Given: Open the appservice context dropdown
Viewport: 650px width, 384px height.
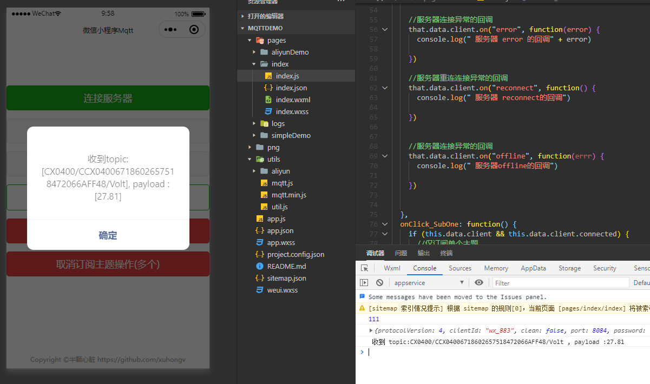Looking at the screenshot, I should point(429,282).
